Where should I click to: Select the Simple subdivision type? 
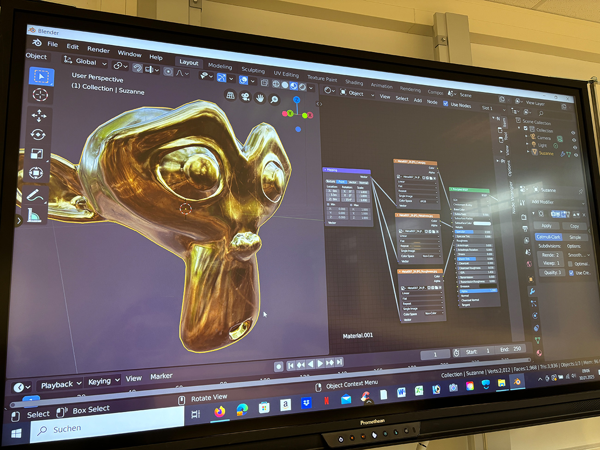[575, 237]
